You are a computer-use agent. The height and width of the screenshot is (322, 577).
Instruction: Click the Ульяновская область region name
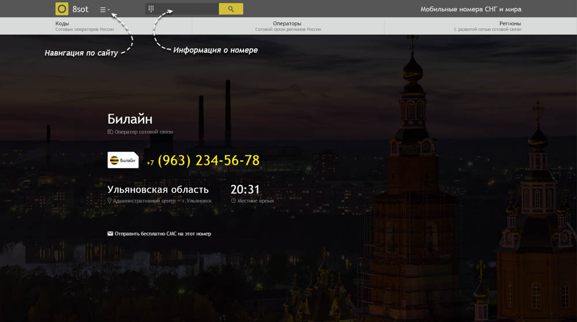[158, 190]
